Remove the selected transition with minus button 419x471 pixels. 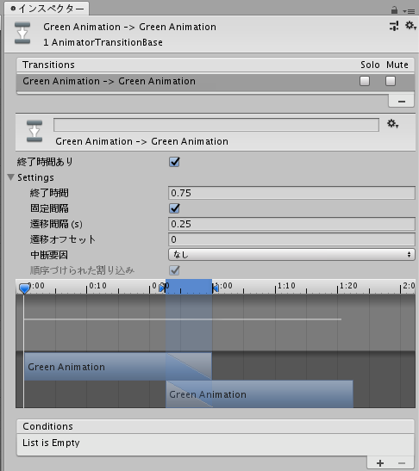[401, 102]
